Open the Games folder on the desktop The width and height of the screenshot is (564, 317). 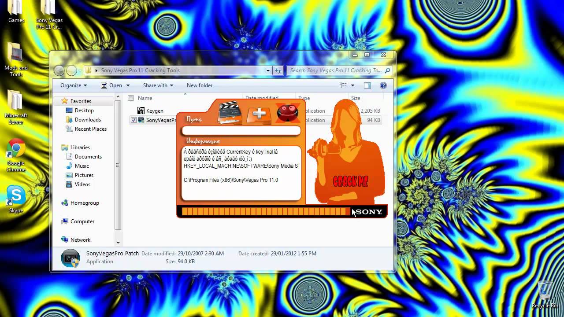pos(16,11)
